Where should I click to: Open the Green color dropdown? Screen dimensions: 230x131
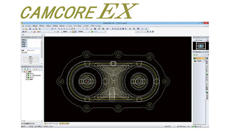pyautogui.click(x=105, y=32)
